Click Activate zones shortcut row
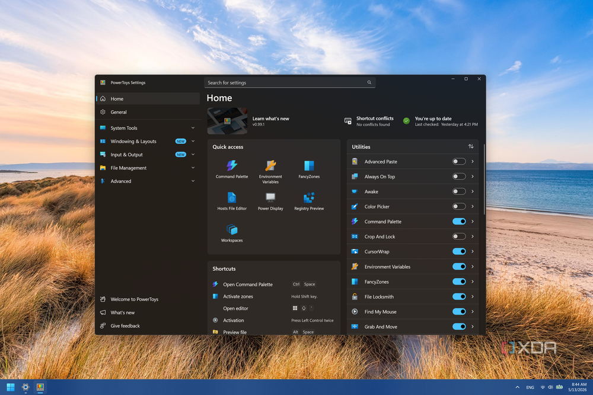This screenshot has width=593, height=395. point(274,297)
